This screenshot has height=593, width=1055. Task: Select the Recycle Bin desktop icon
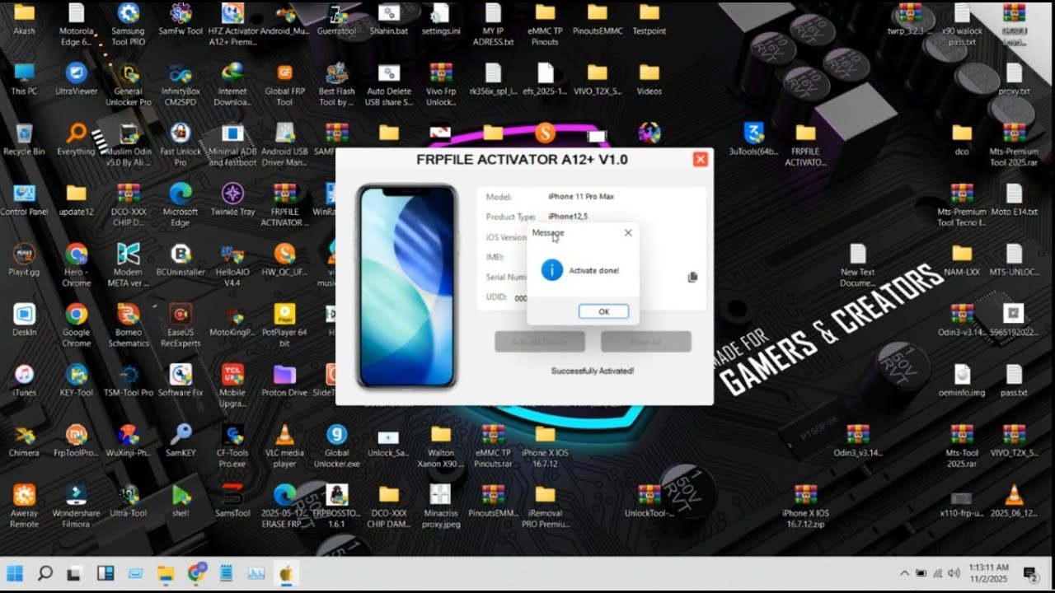click(x=24, y=139)
